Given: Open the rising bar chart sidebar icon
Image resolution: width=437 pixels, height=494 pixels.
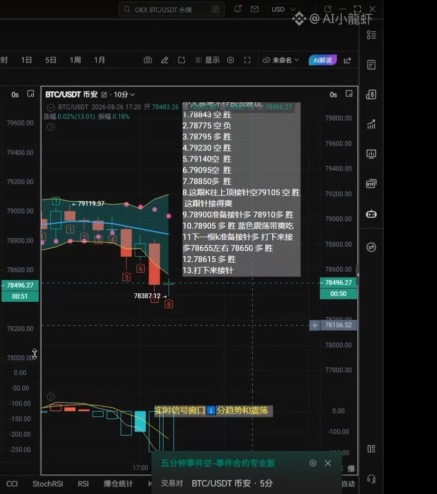Looking at the screenshot, I should tap(371, 124).
